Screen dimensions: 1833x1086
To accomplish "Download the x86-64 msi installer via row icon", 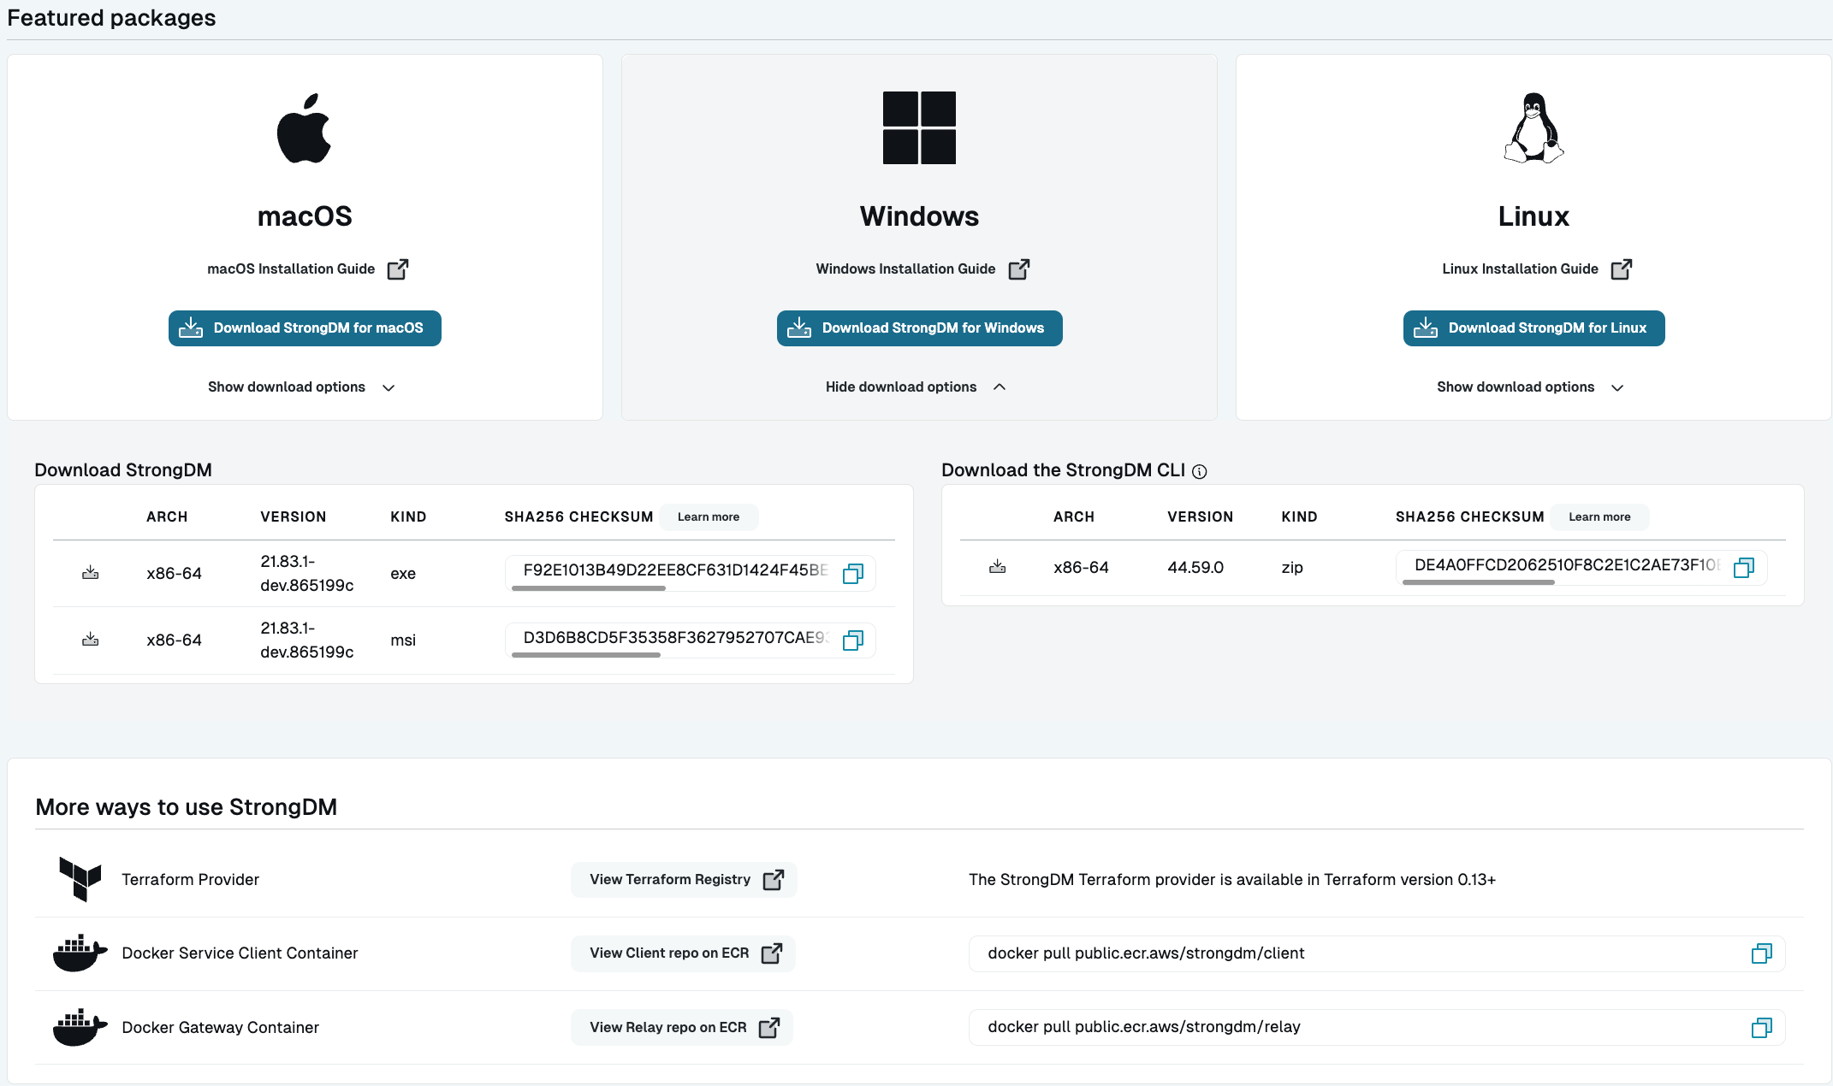I will [x=90, y=640].
